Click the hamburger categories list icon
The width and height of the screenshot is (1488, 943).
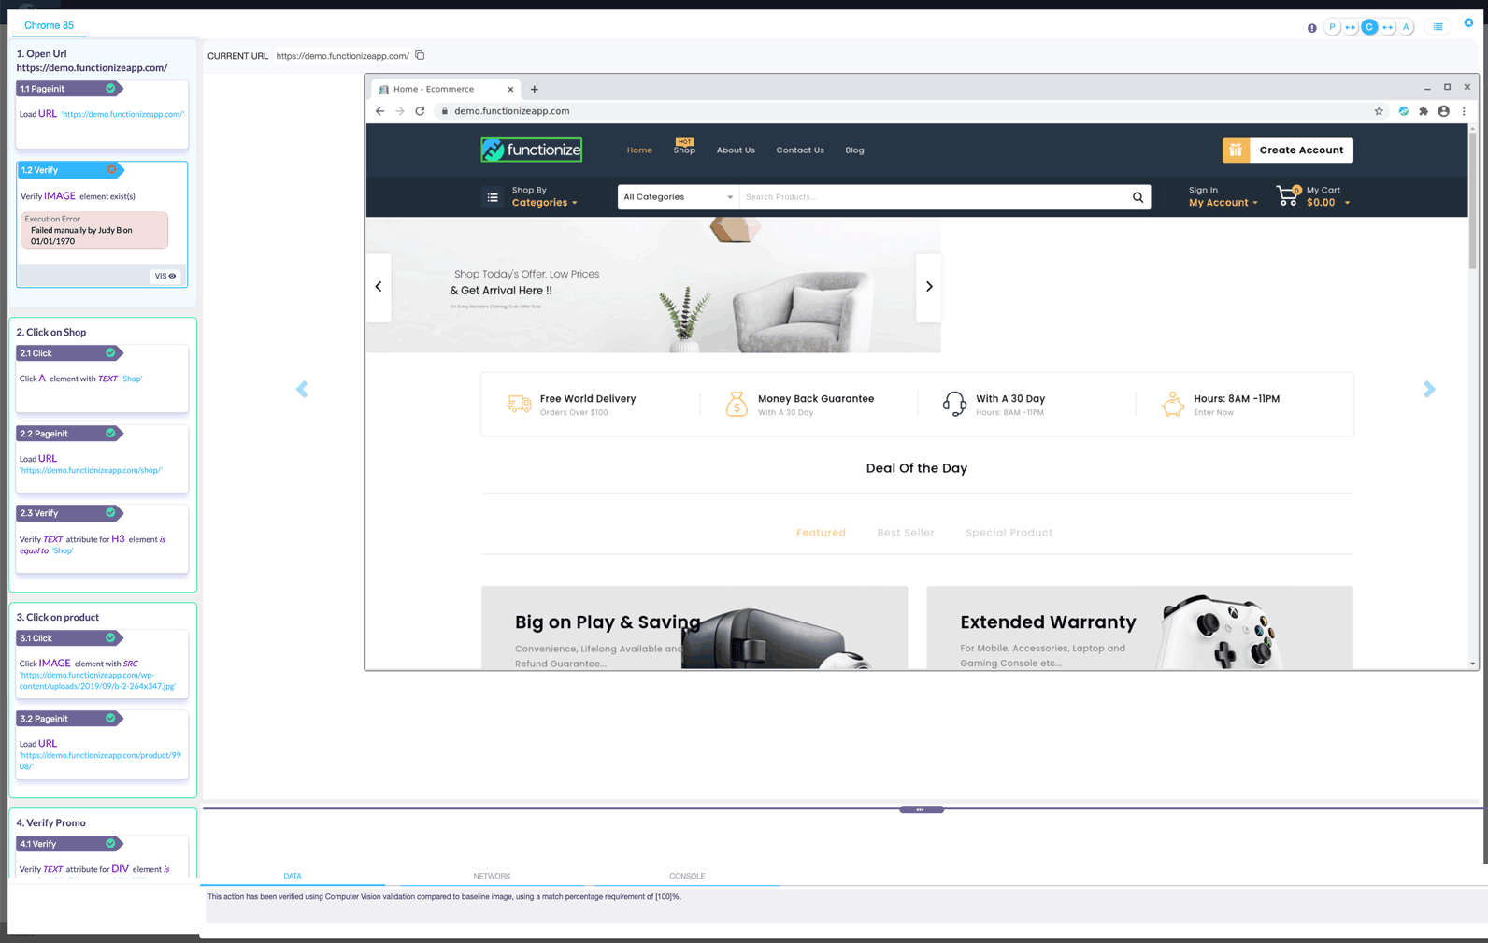(493, 197)
